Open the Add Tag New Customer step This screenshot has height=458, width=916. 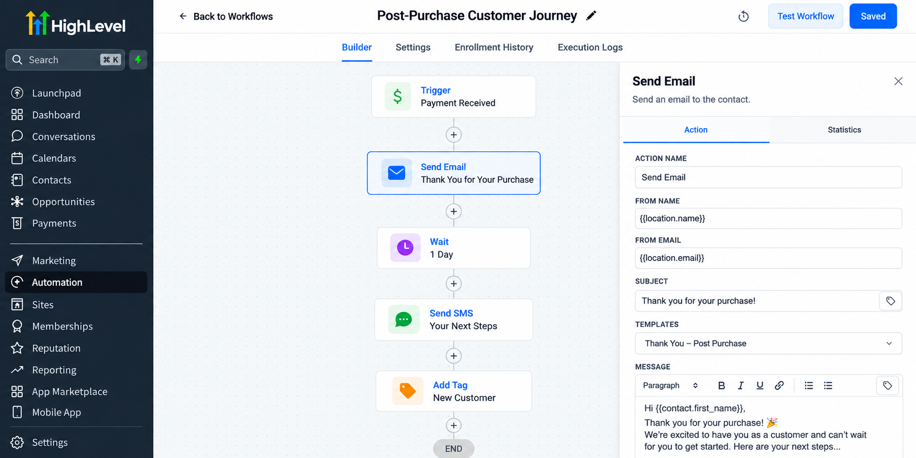453,391
